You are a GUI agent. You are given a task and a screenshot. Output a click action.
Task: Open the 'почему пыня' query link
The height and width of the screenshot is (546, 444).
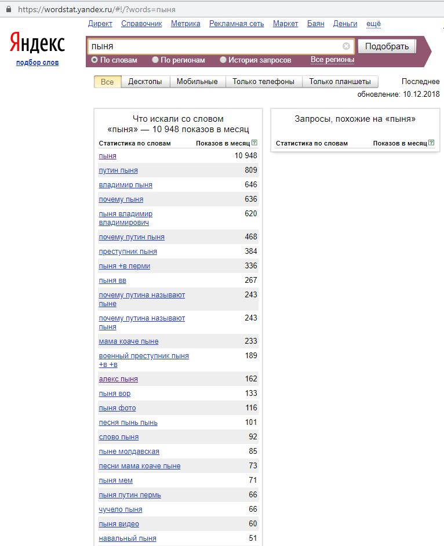[121, 199]
